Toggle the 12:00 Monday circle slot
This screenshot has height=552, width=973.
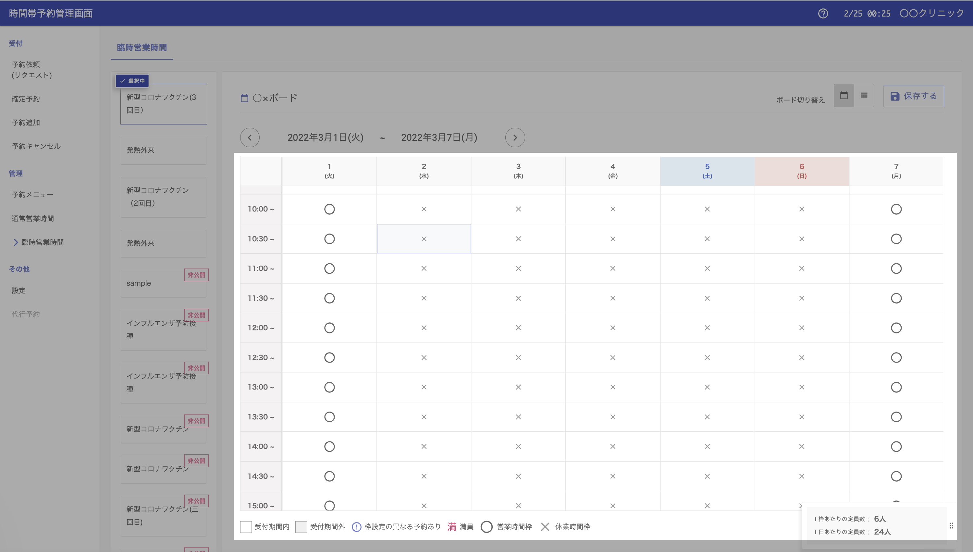click(x=896, y=328)
